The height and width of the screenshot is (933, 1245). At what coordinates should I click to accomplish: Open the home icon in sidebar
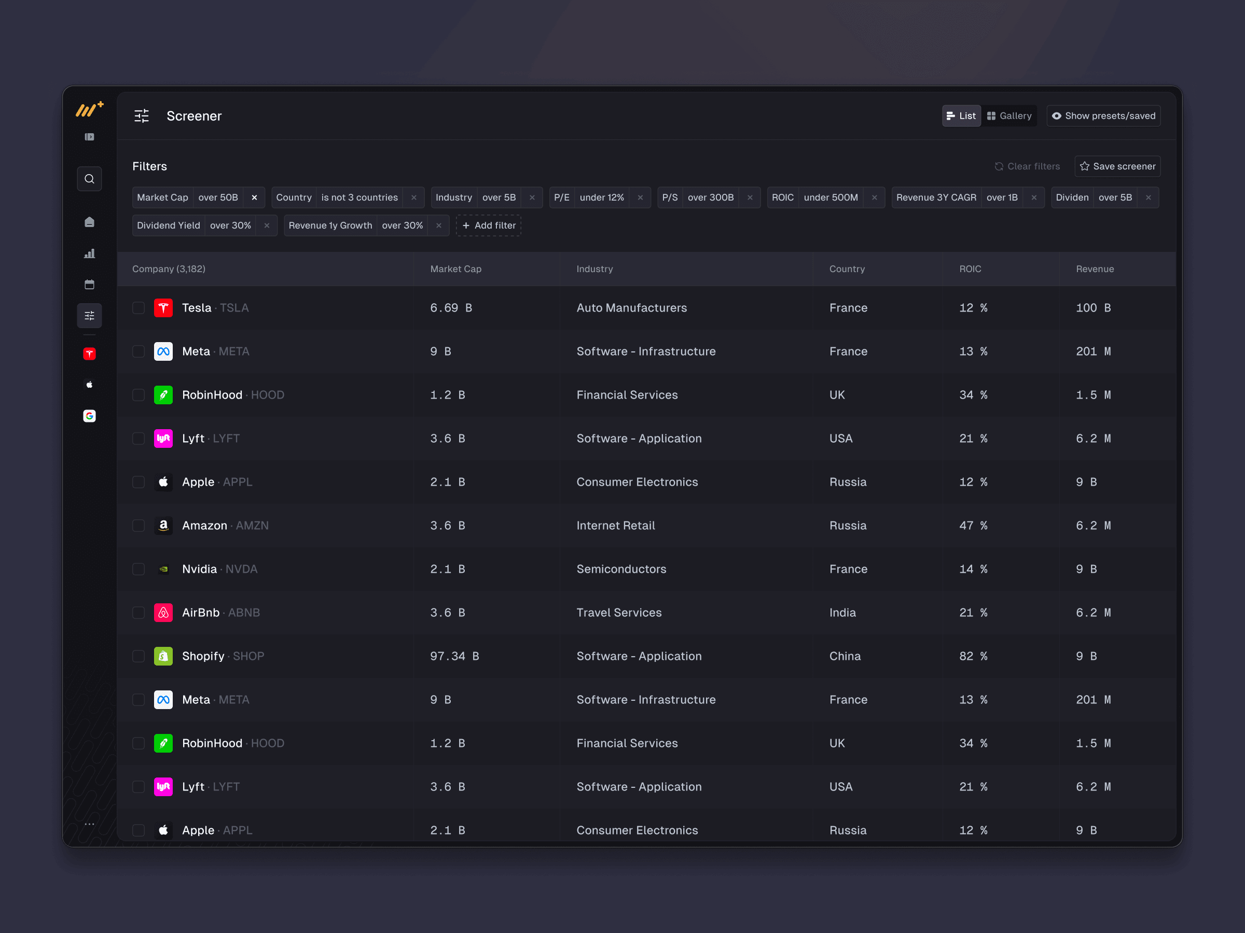89,222
